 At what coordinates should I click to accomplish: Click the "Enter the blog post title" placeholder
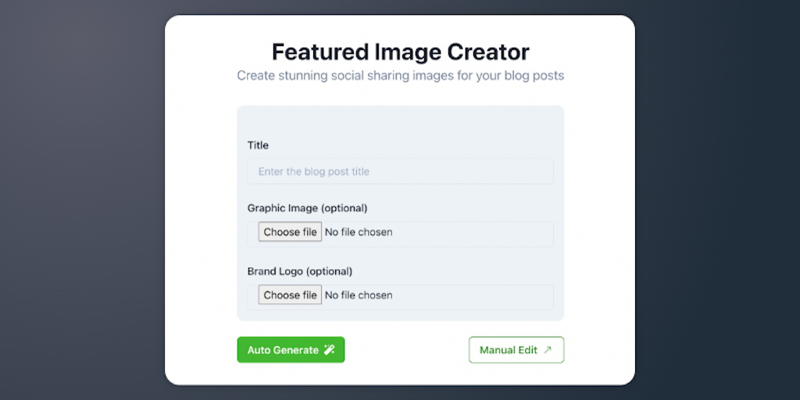[x=314, y=172]
